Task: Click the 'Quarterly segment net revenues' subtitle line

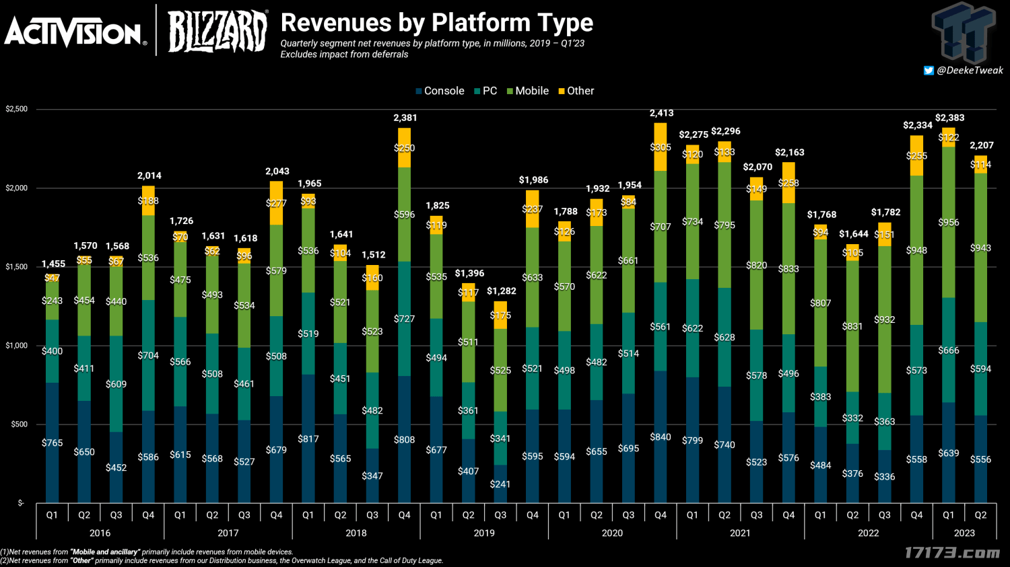Action: tap(432, 43)
